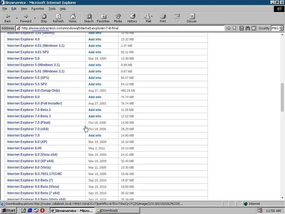This screenshot has height=214, width=285.
Task: Open the Search pane
Action: 89,18
